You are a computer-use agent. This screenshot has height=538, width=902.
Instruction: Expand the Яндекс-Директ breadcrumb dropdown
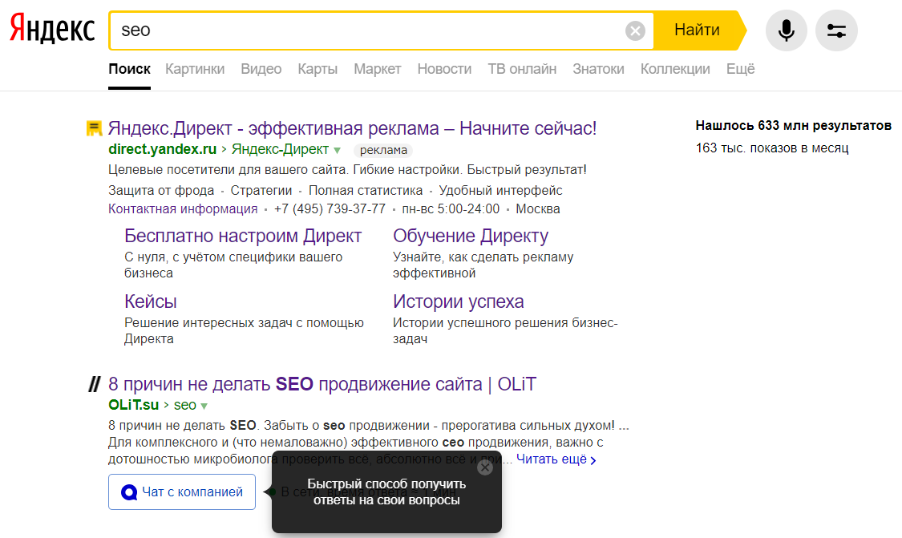coord(338,149)
